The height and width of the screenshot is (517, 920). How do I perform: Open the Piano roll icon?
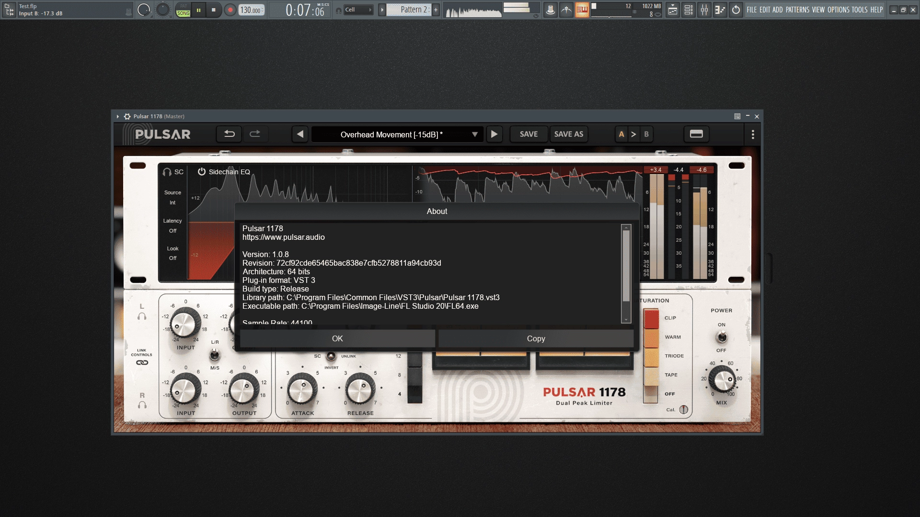click(x=720, y=10)
